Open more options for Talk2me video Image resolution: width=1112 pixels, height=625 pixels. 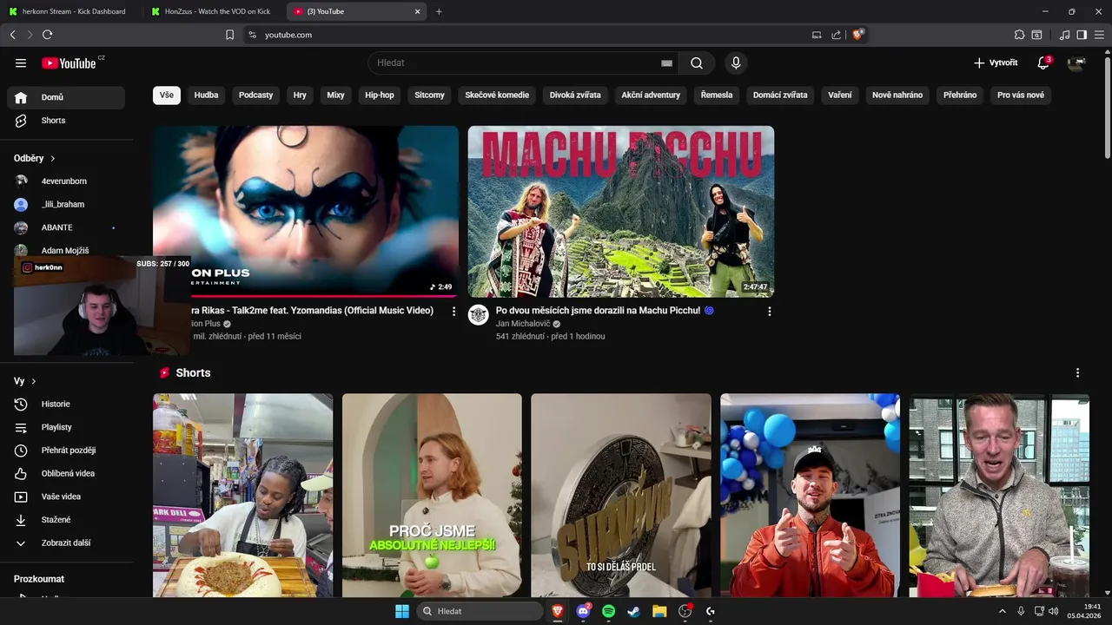tap(453, 311)
